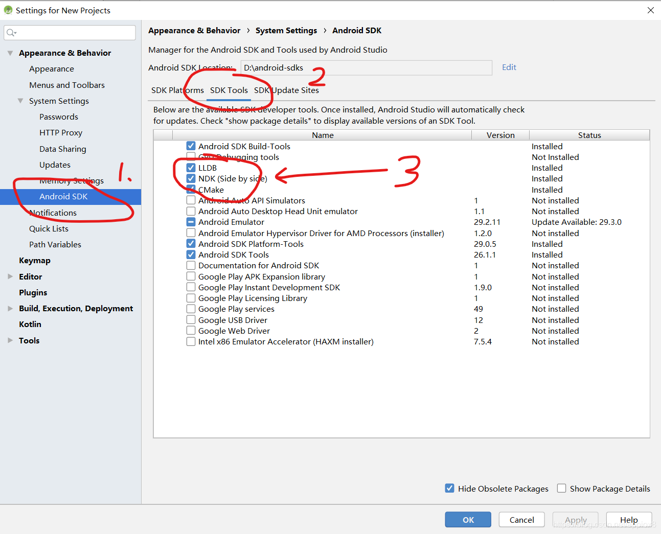661x534 pixels.
Task: Click version 29.2.11 of Android Emulator
Action: point(487,222)
